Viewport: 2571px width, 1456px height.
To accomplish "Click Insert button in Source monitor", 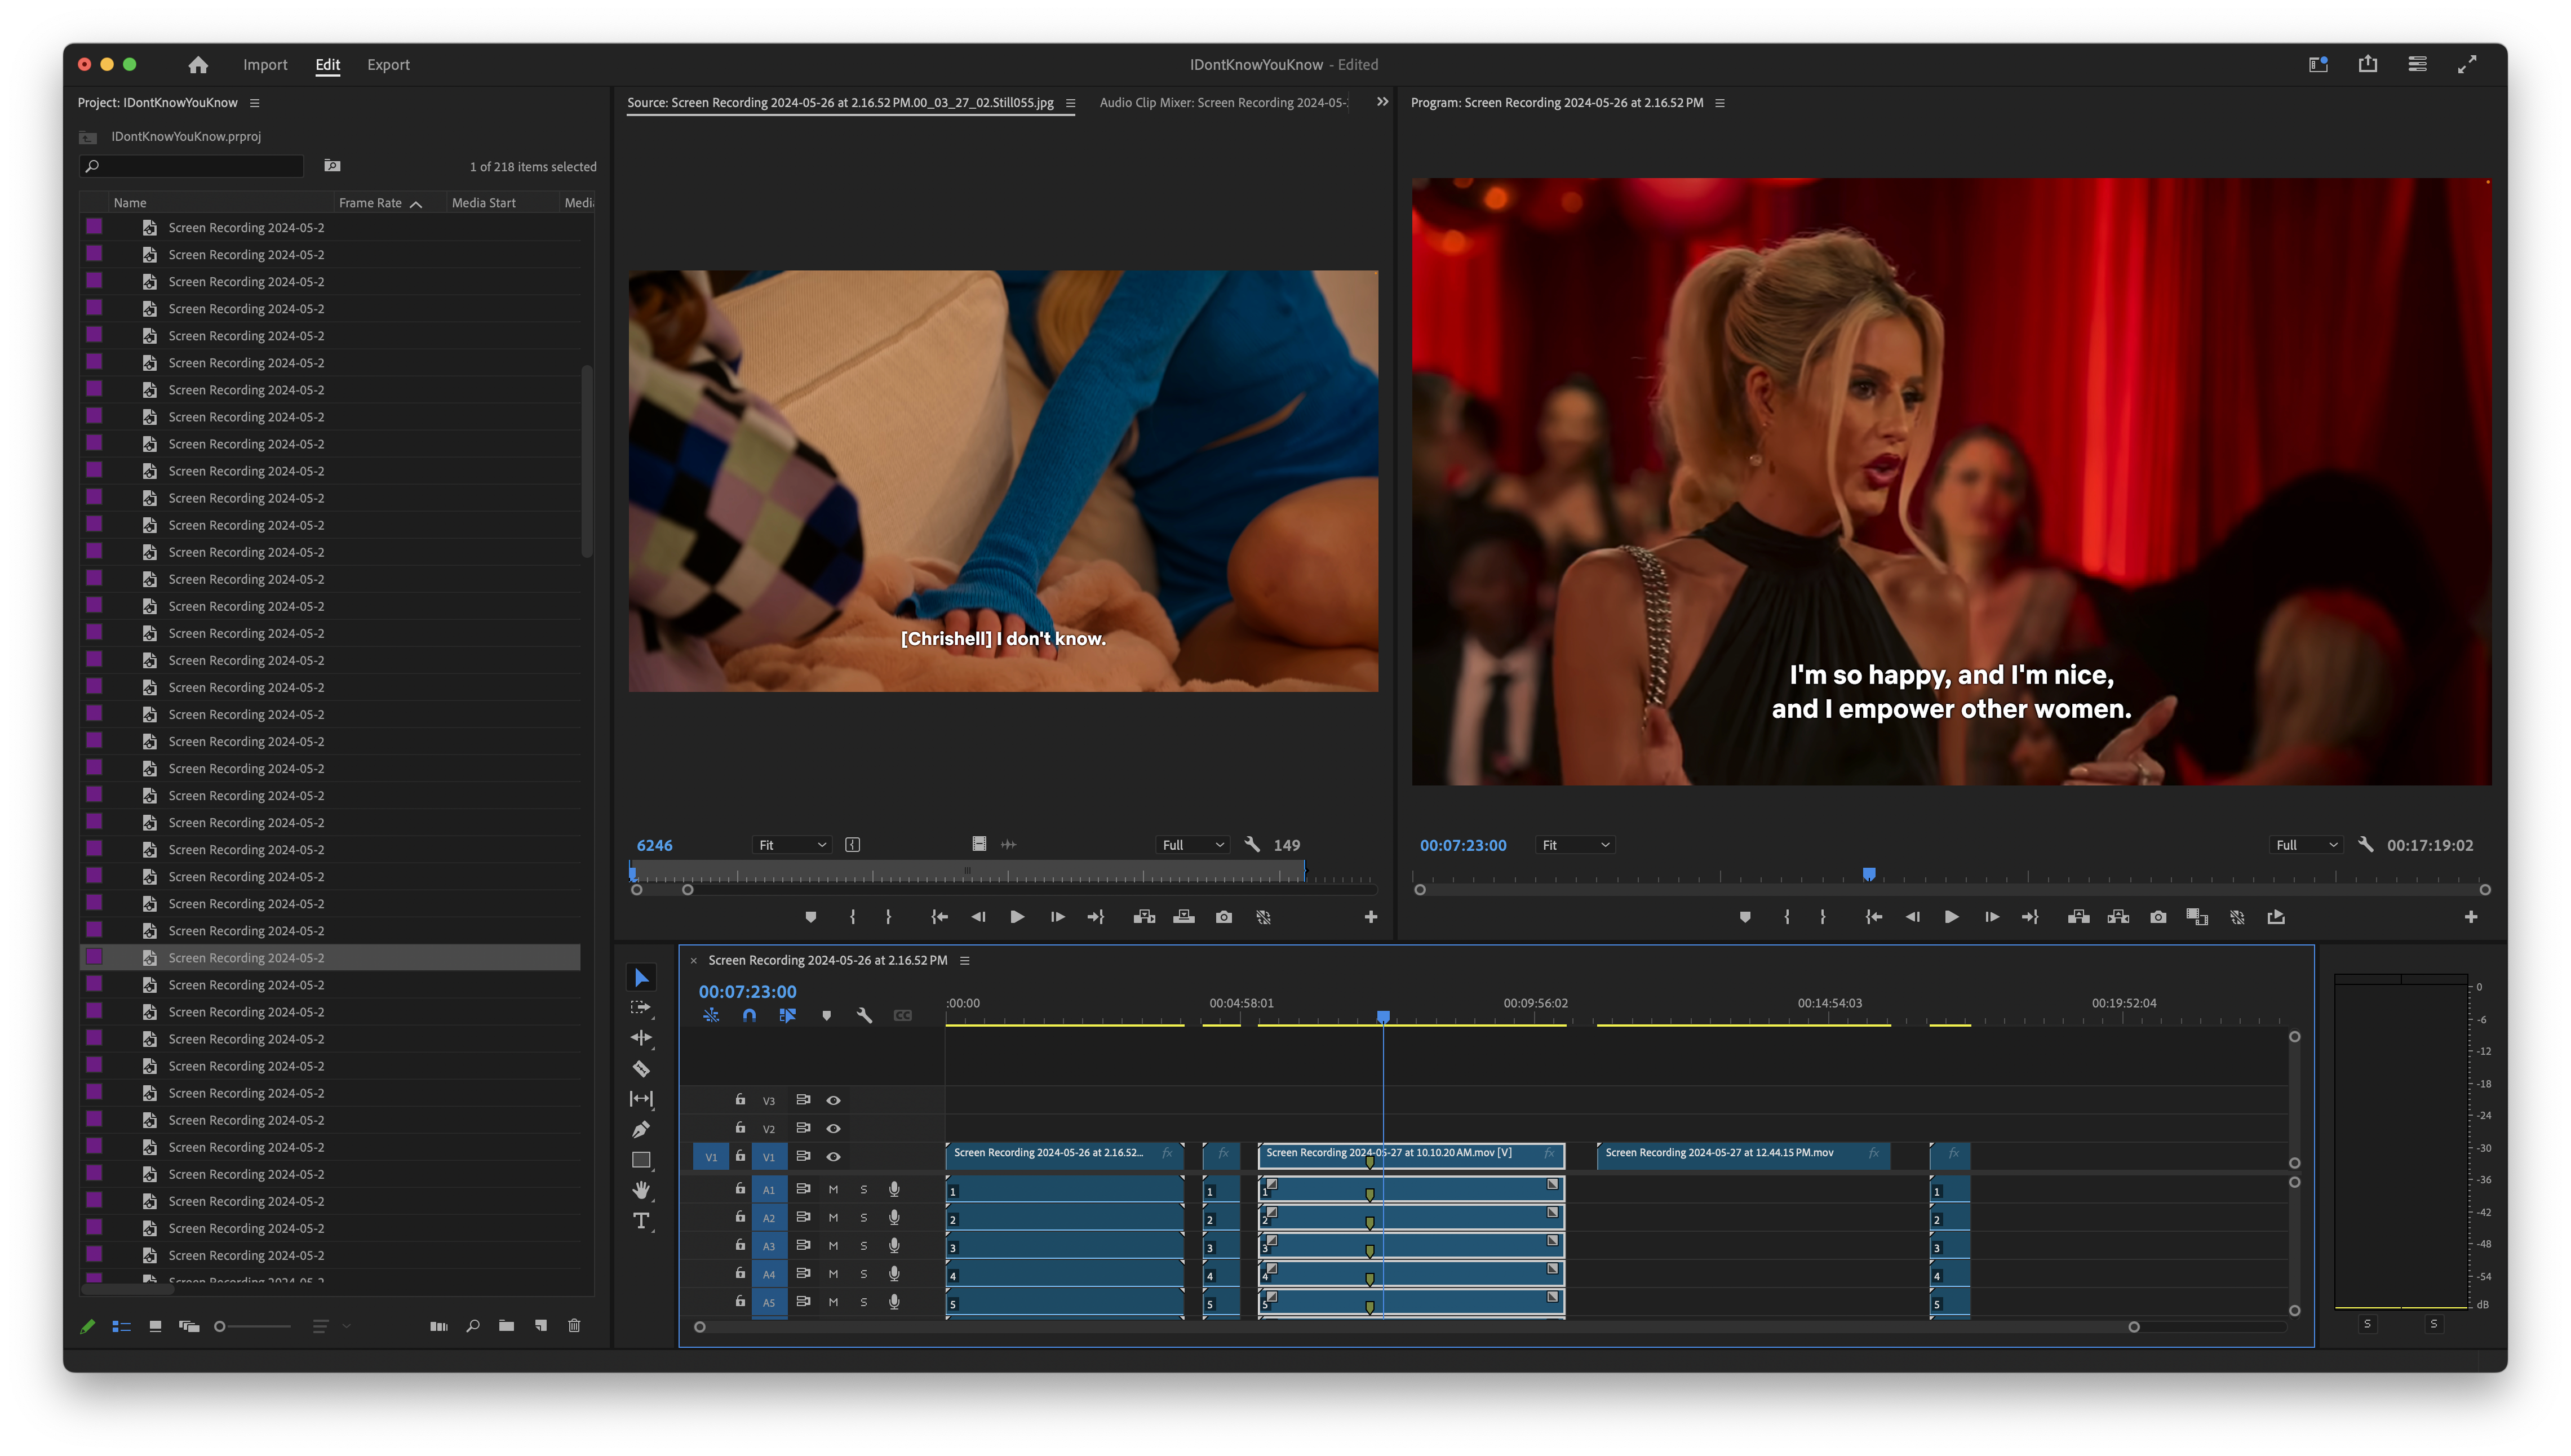I will [1144, 917].
